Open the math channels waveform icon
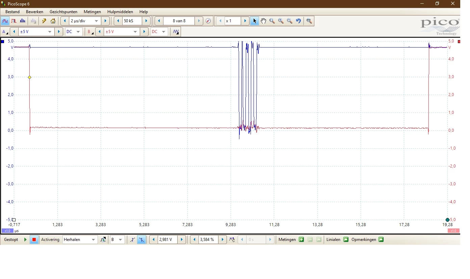The image size is (470, 279). click(176, 32)
